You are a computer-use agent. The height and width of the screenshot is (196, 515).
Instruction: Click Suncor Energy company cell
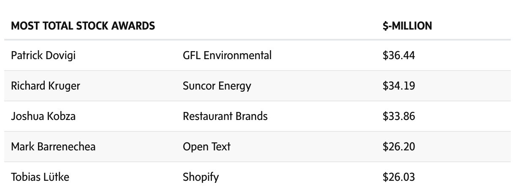tap(217, 86)
